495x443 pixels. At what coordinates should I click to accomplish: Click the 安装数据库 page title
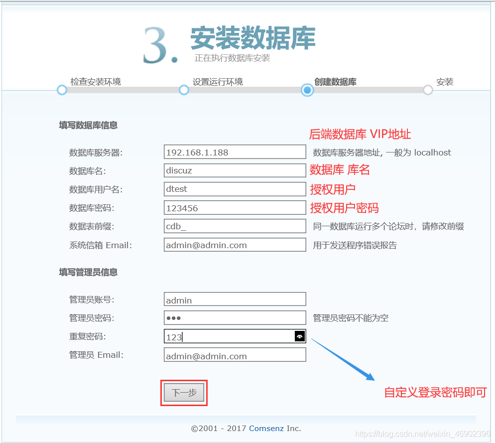tap(253, 38)
